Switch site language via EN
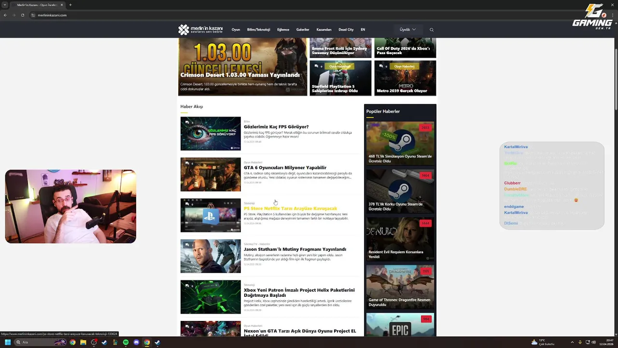Image resolution: width=618 pixels, height=348 pixels. pos(363,29)
